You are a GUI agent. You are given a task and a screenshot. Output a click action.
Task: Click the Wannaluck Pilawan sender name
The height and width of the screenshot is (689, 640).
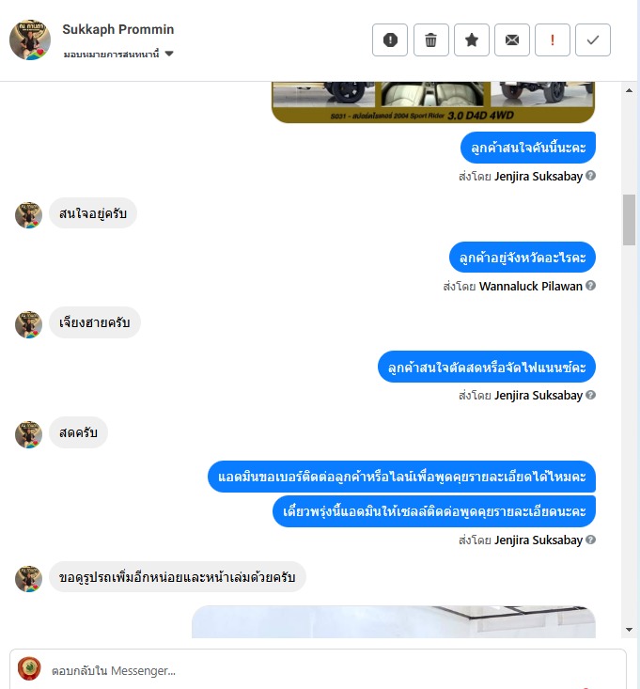pos(531,286)
